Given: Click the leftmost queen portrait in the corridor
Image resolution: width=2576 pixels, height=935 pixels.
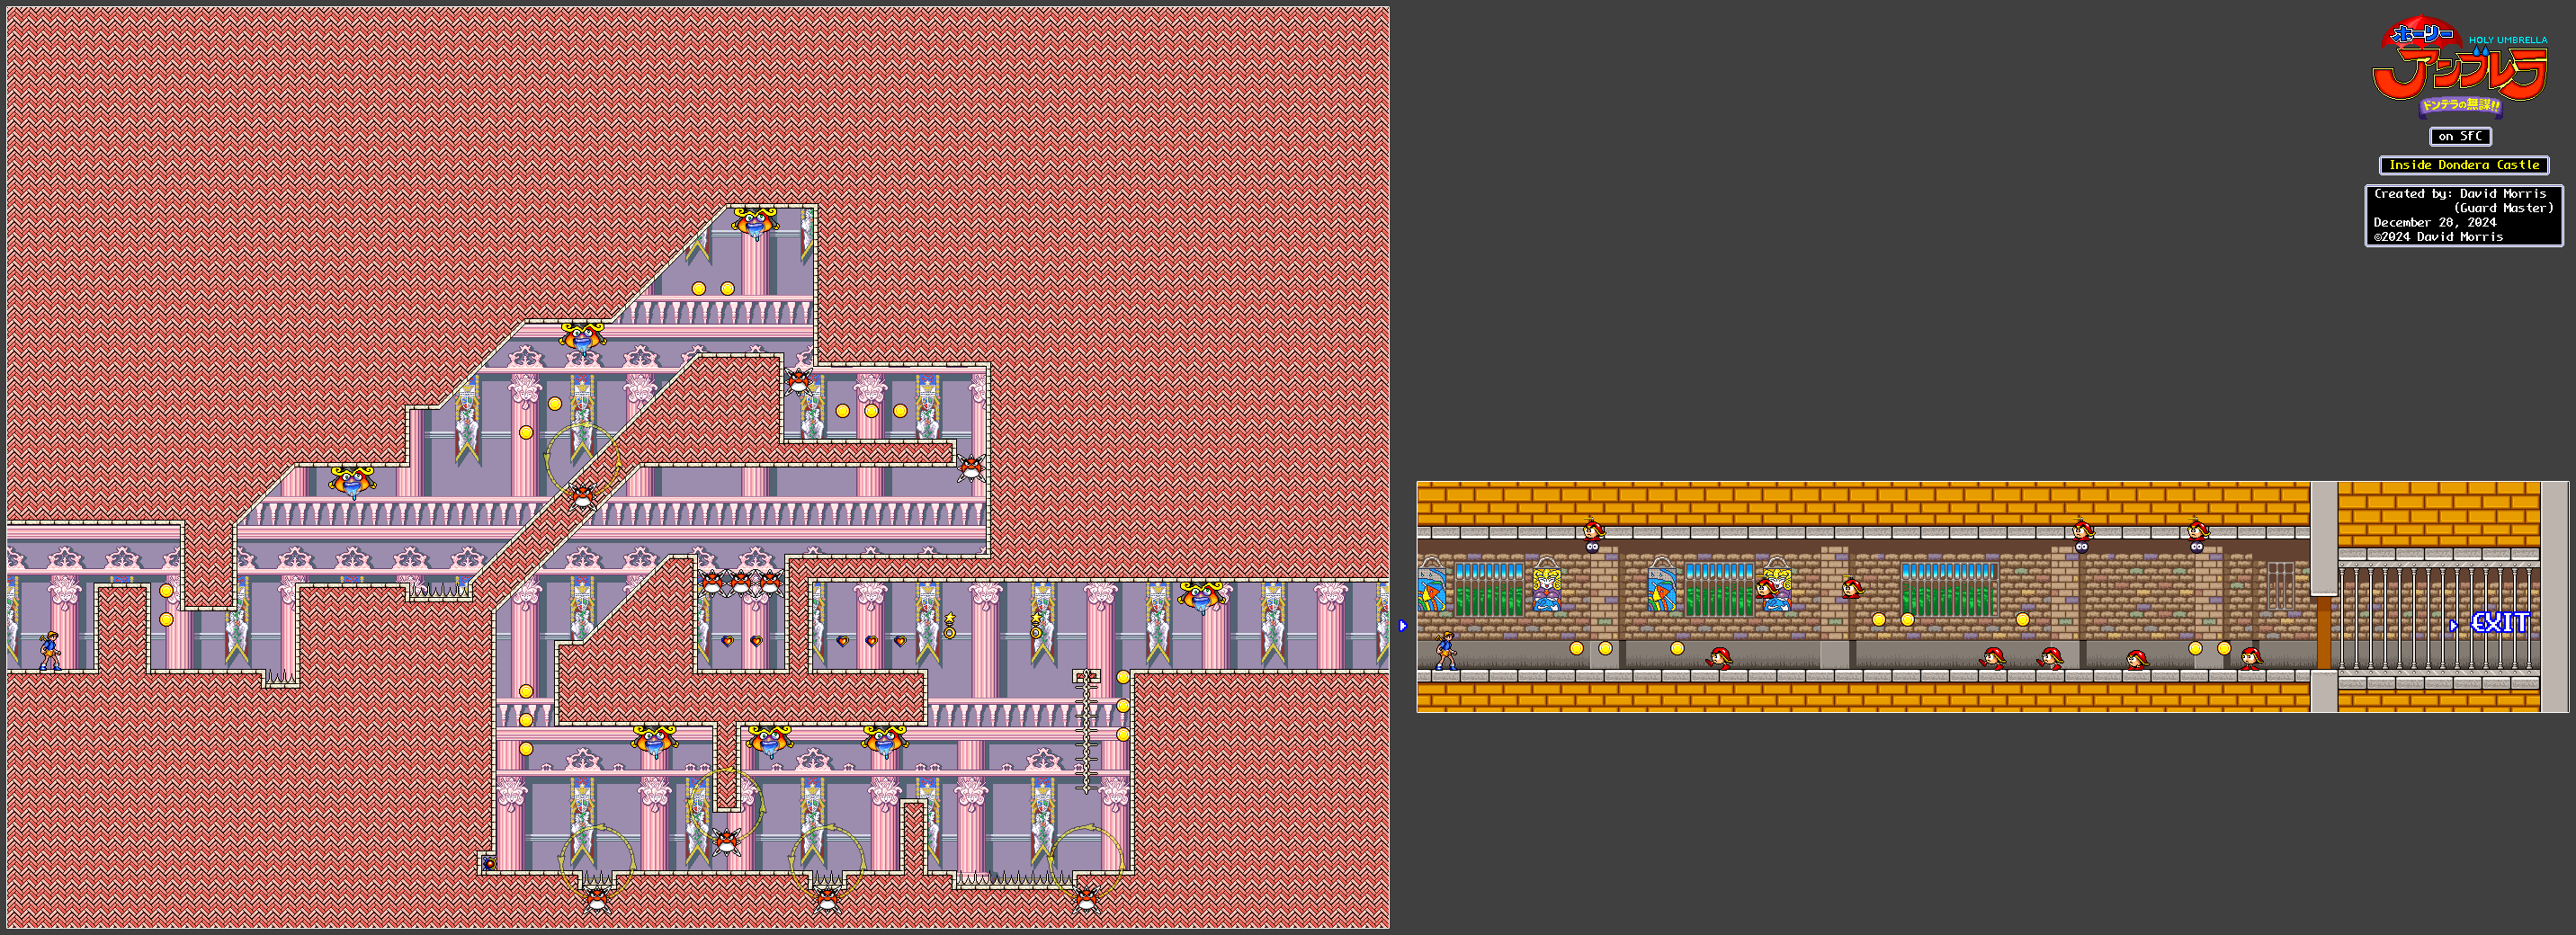Looking at the screenshot, I should [x=1546, y=588].
